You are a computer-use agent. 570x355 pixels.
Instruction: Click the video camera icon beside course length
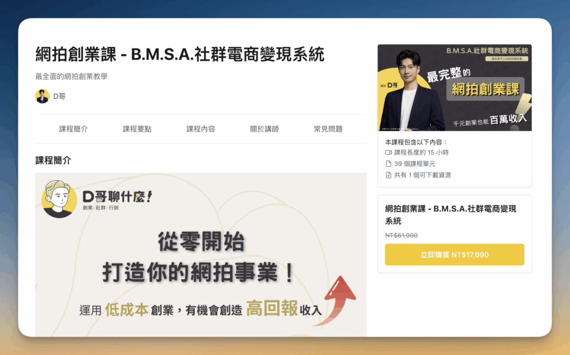point(388,152)
